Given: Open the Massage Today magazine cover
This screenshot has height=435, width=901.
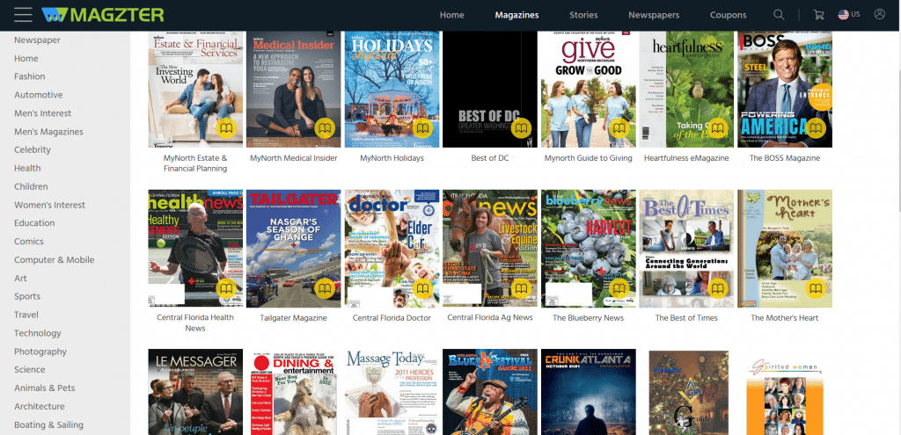Looking at the screenshot, I should [x=392, y=392].
